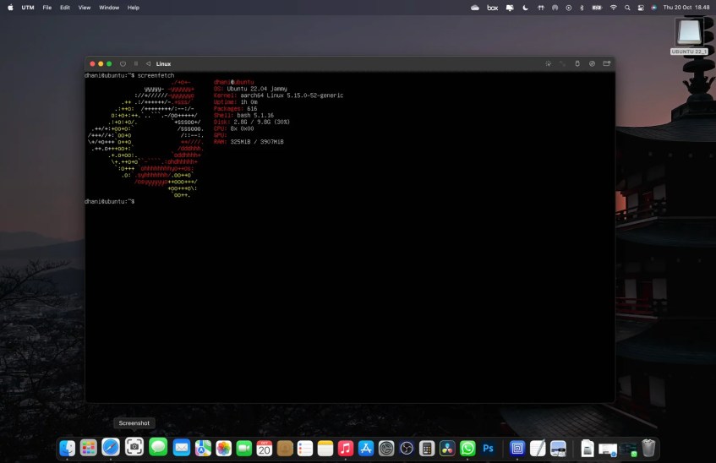
Task: Open the Help menu
Action: pos(134,8)
